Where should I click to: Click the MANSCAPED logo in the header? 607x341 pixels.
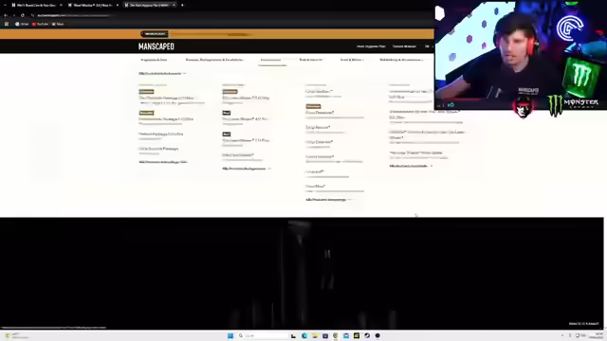156,46
